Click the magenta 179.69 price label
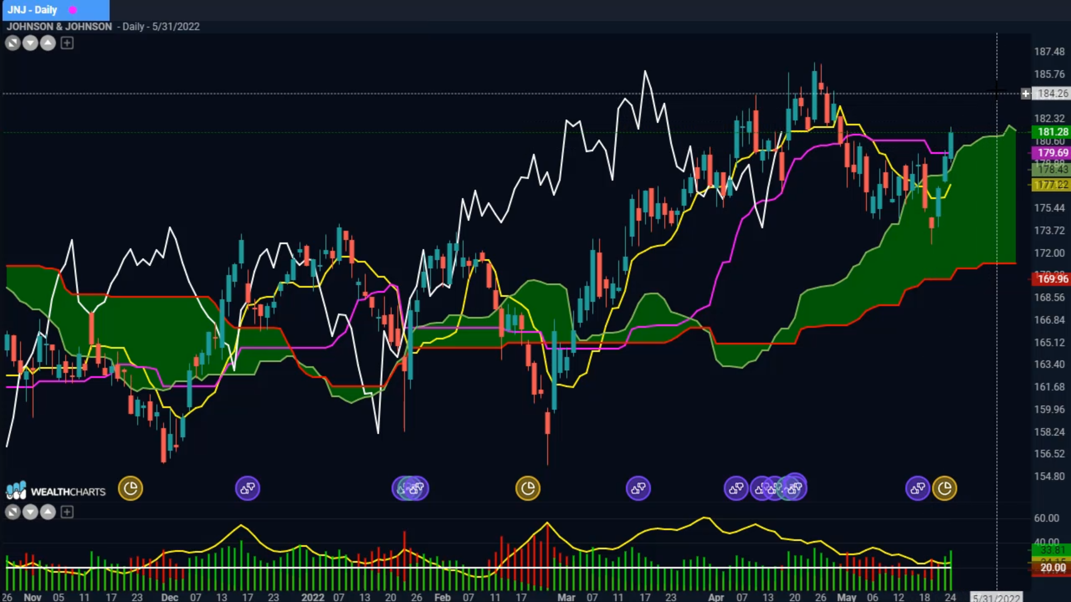This screenshot has height=602, width=1071. 1051,153
